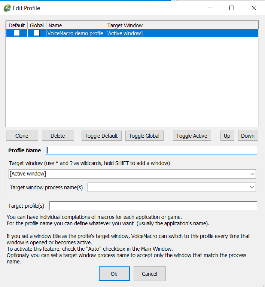Tick the Default checkbox for VoiceMacro demo profile
Viewport: 265px width, 287px height.
click(x=17, y=33)
